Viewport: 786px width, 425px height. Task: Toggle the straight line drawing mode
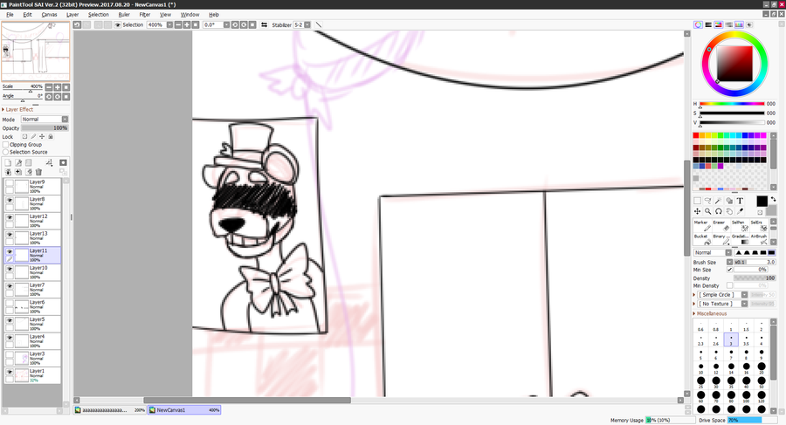click(x=318, y=24)
